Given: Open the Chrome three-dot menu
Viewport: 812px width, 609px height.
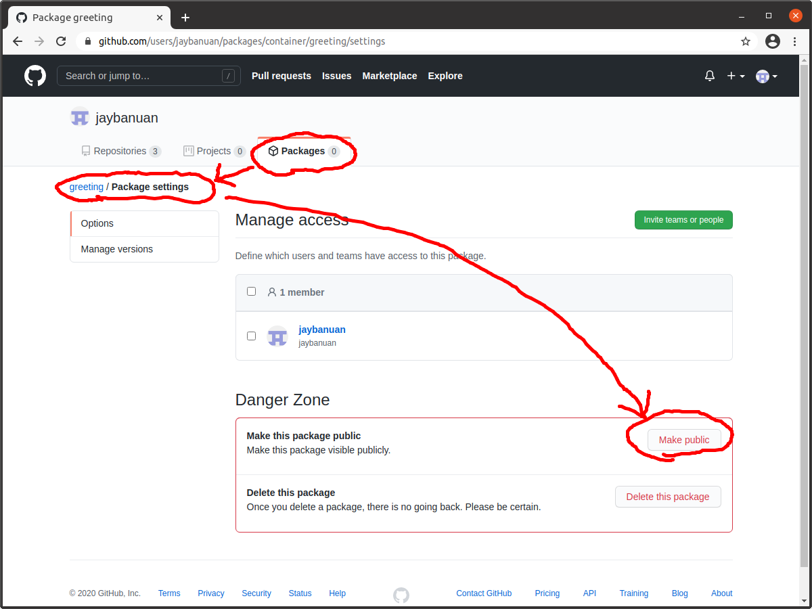Looking at the screenshot, I should (794, 41).
